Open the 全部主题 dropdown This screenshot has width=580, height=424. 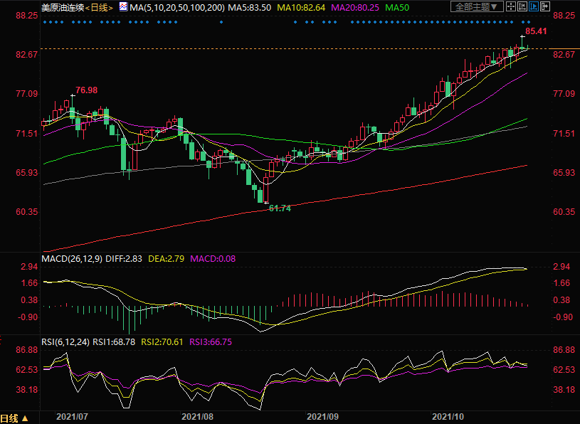tap(477, 6)
